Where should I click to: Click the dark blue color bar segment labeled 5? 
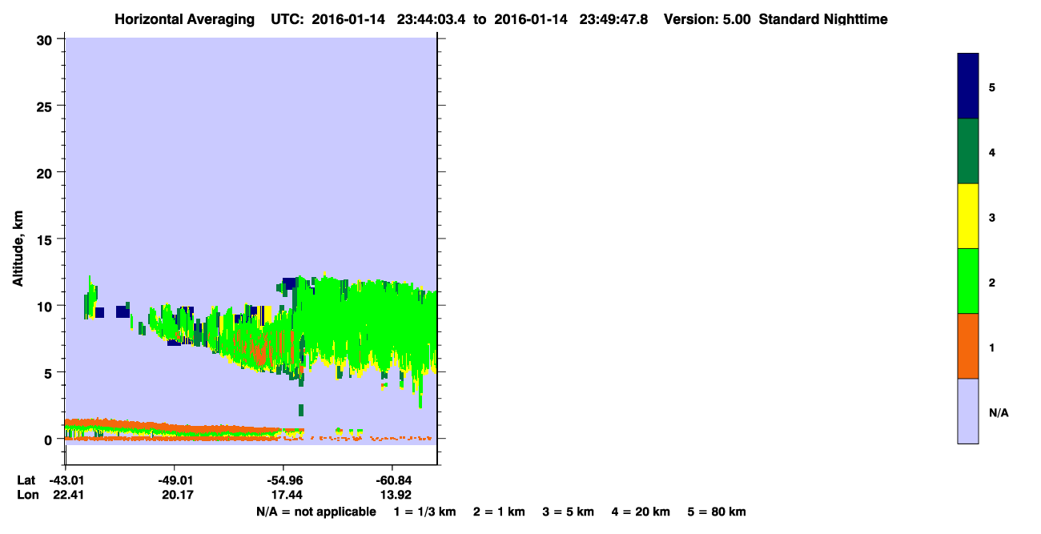[x=968, y=86]
